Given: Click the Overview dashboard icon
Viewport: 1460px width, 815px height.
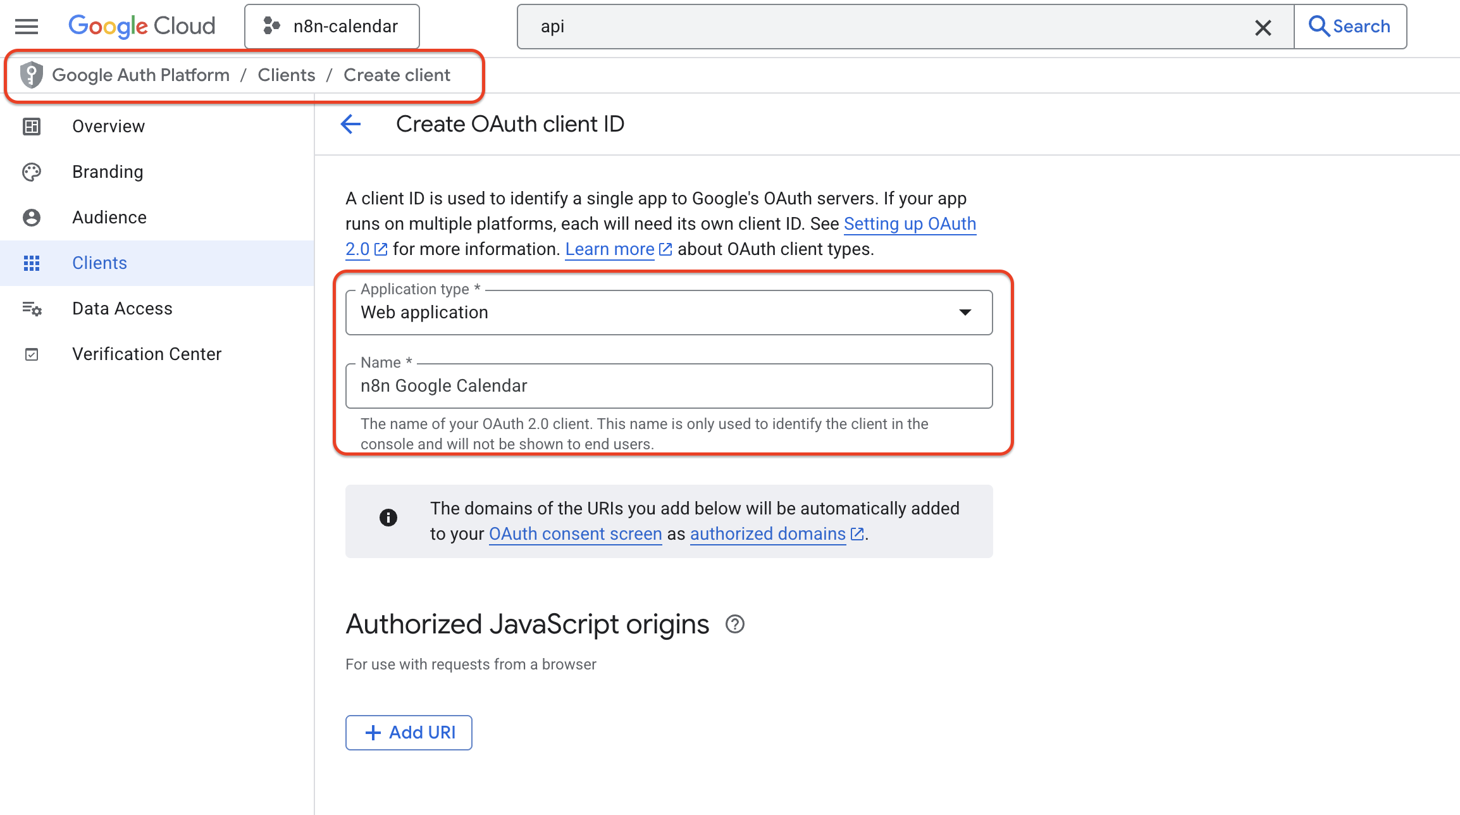Looking at the screenshot, I should click(x=32, y=127).
